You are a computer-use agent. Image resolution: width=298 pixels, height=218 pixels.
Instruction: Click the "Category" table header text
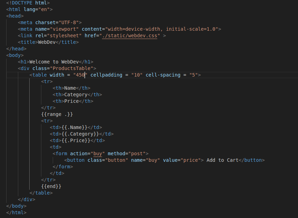click(76, 95)
